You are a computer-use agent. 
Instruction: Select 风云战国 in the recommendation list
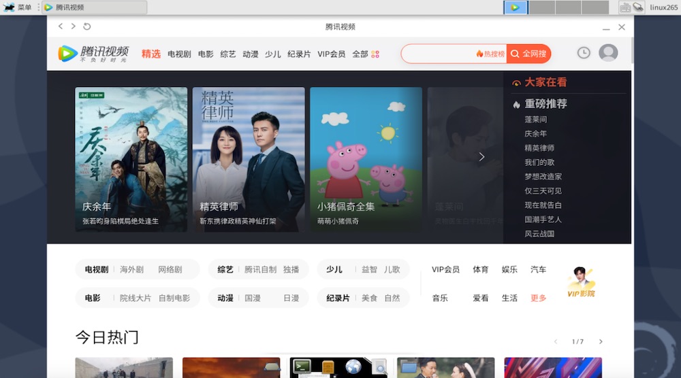pos(539,234)
